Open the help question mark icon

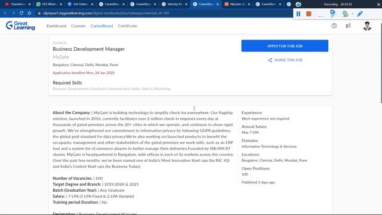[x=334, y=26]
